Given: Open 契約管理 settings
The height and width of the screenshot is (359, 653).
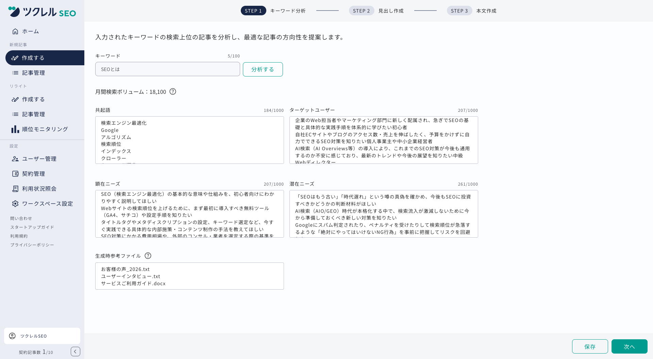Looking at the screenshot, I should coord(45,174).
